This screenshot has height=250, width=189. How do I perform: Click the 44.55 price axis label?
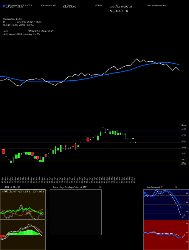(x=184, y=129)
